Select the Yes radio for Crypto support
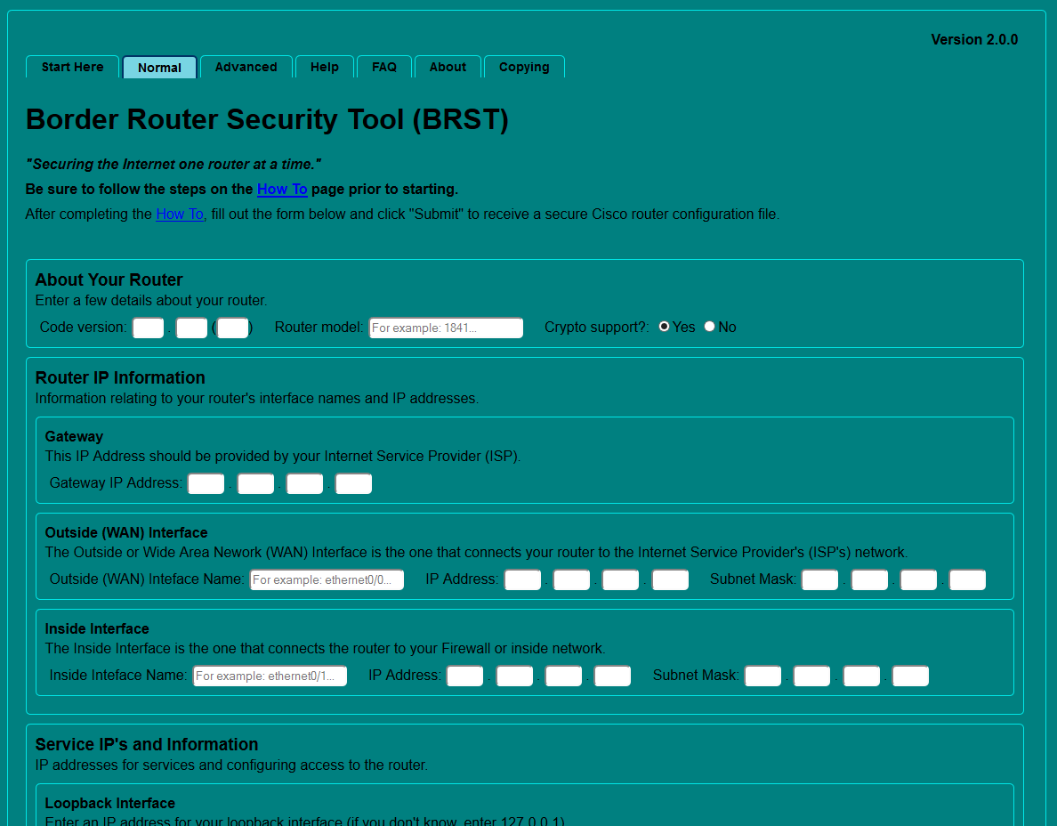Viewport: 1057px width, 826px height. pos(664,327)
